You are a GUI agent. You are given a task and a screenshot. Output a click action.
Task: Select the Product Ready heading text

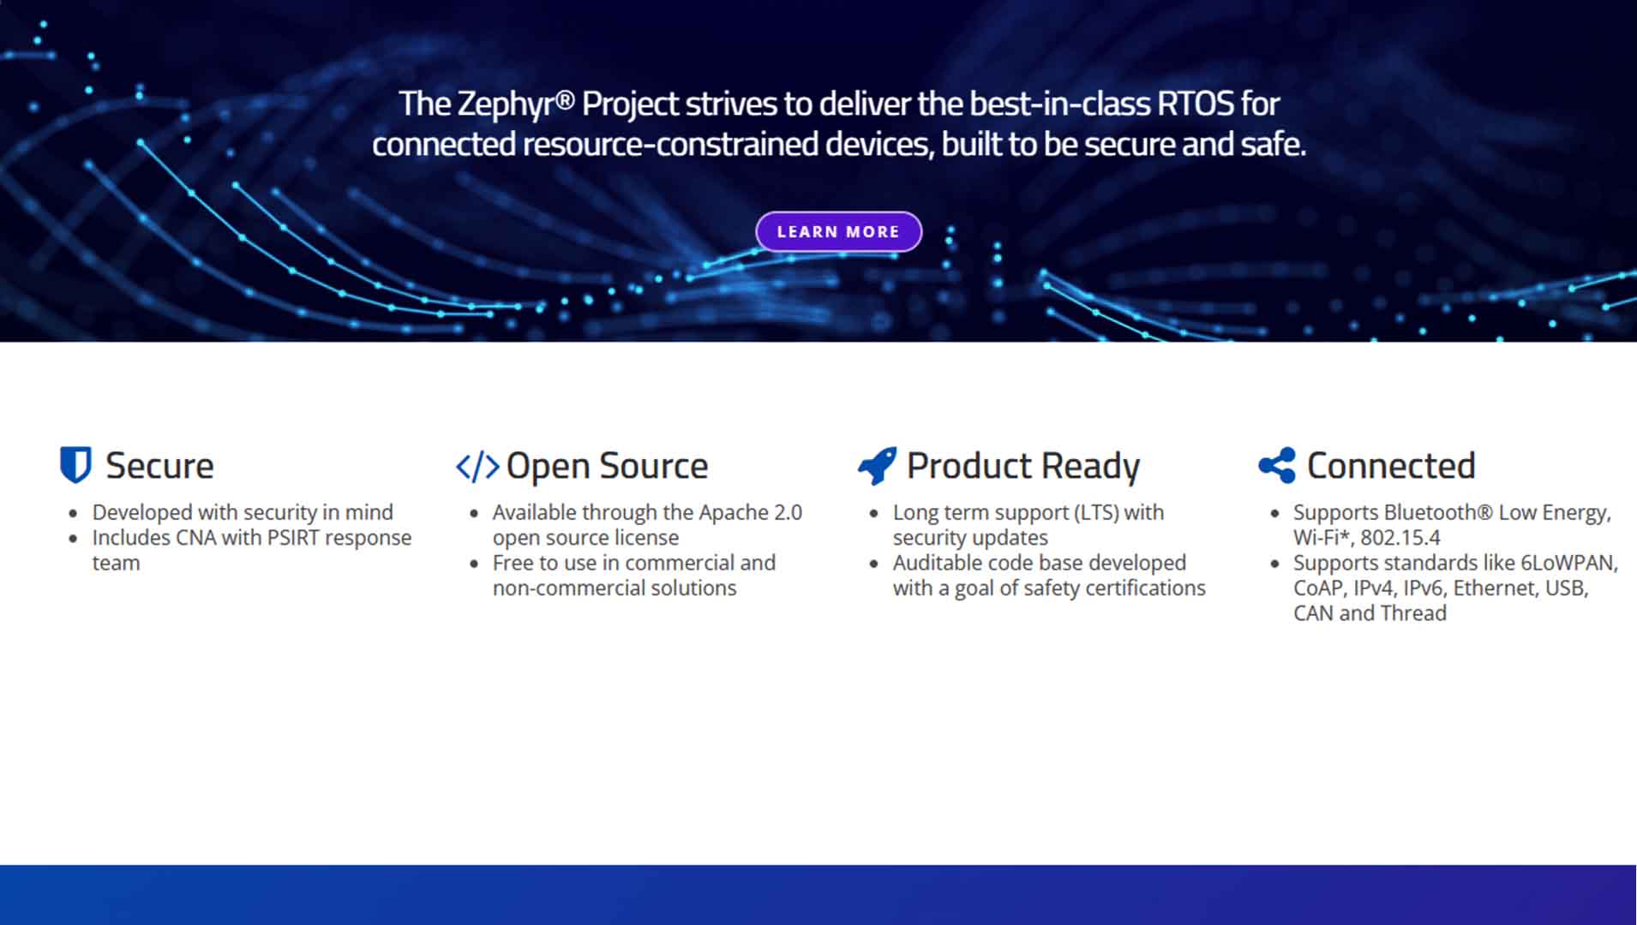point(1022,466)
